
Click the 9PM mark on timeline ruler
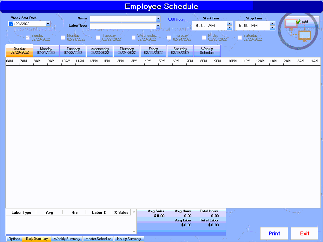[x=217, y=61]
